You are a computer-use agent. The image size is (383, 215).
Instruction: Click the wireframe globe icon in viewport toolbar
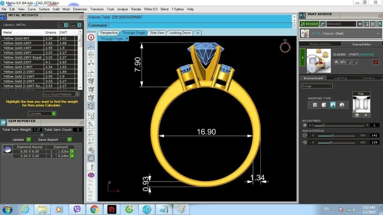(x=91, y=54)
